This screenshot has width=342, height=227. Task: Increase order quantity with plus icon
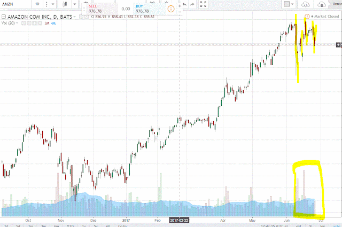180,6
